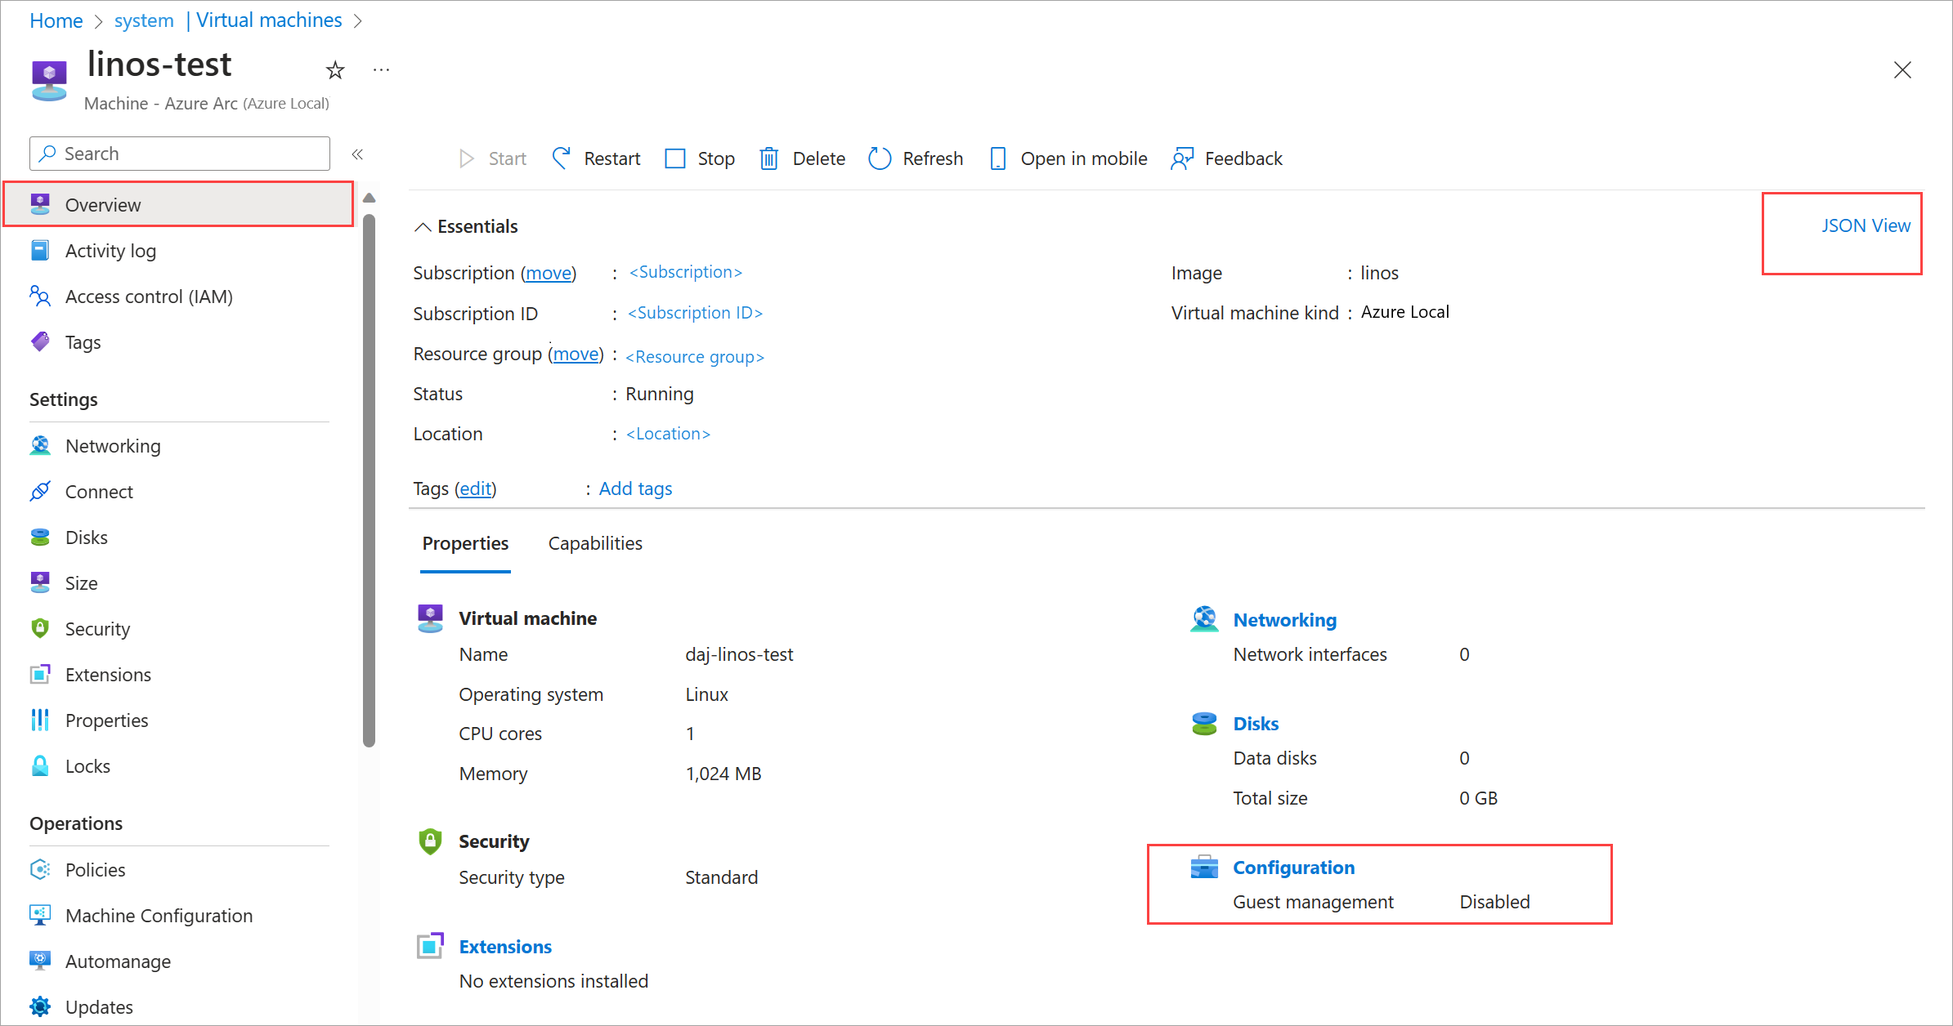Click the sidebar Search field

[x=180, y=154]
